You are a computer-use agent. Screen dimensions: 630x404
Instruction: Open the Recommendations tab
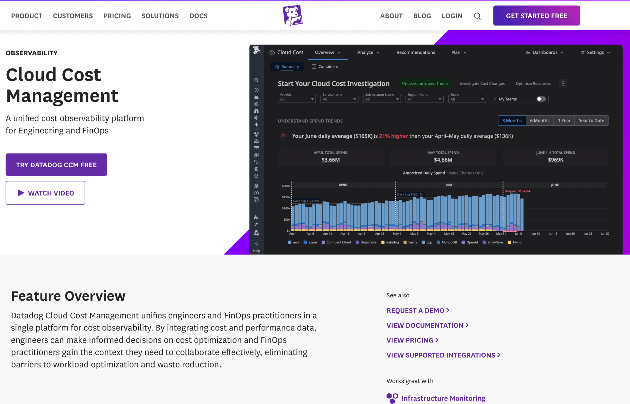[x=416, y=53]
